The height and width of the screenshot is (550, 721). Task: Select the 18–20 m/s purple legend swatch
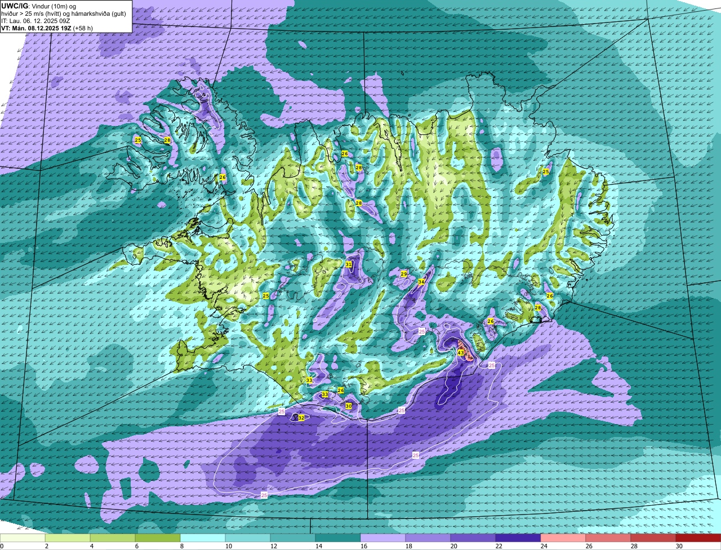click(428, 538)
